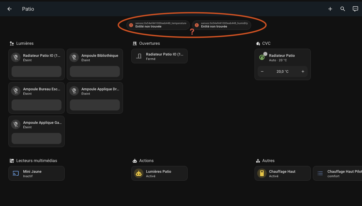Open Radiateur Patio IO door card
The image size is (362, 206).
159,56
